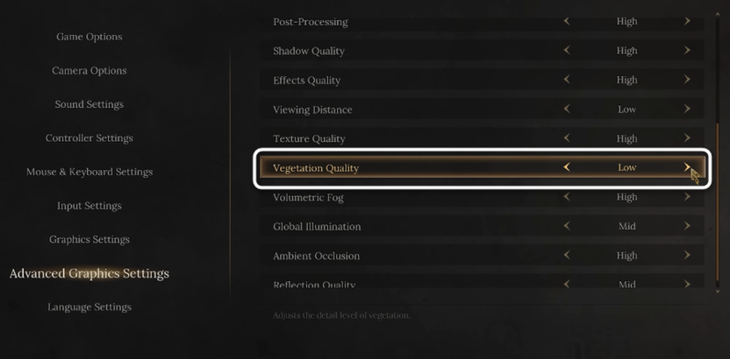Click left arrow for Effects Quality
Screen dimensions: 730x359
(x=567, y=80)
